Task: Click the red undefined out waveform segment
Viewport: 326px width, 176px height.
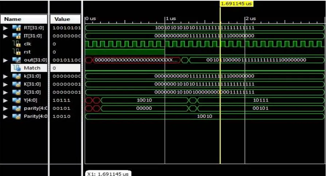Action: (x=136, y=60)
